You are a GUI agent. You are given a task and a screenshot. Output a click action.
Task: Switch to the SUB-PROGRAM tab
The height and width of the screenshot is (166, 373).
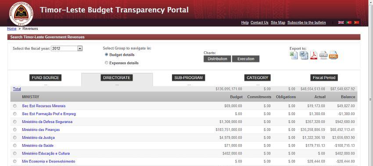188,78
